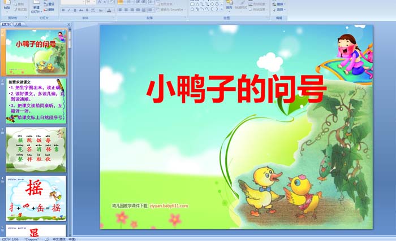Click the slide title 小鸭子的问号
This screenshot has width=396, height=241.
[x=236, y=89]
